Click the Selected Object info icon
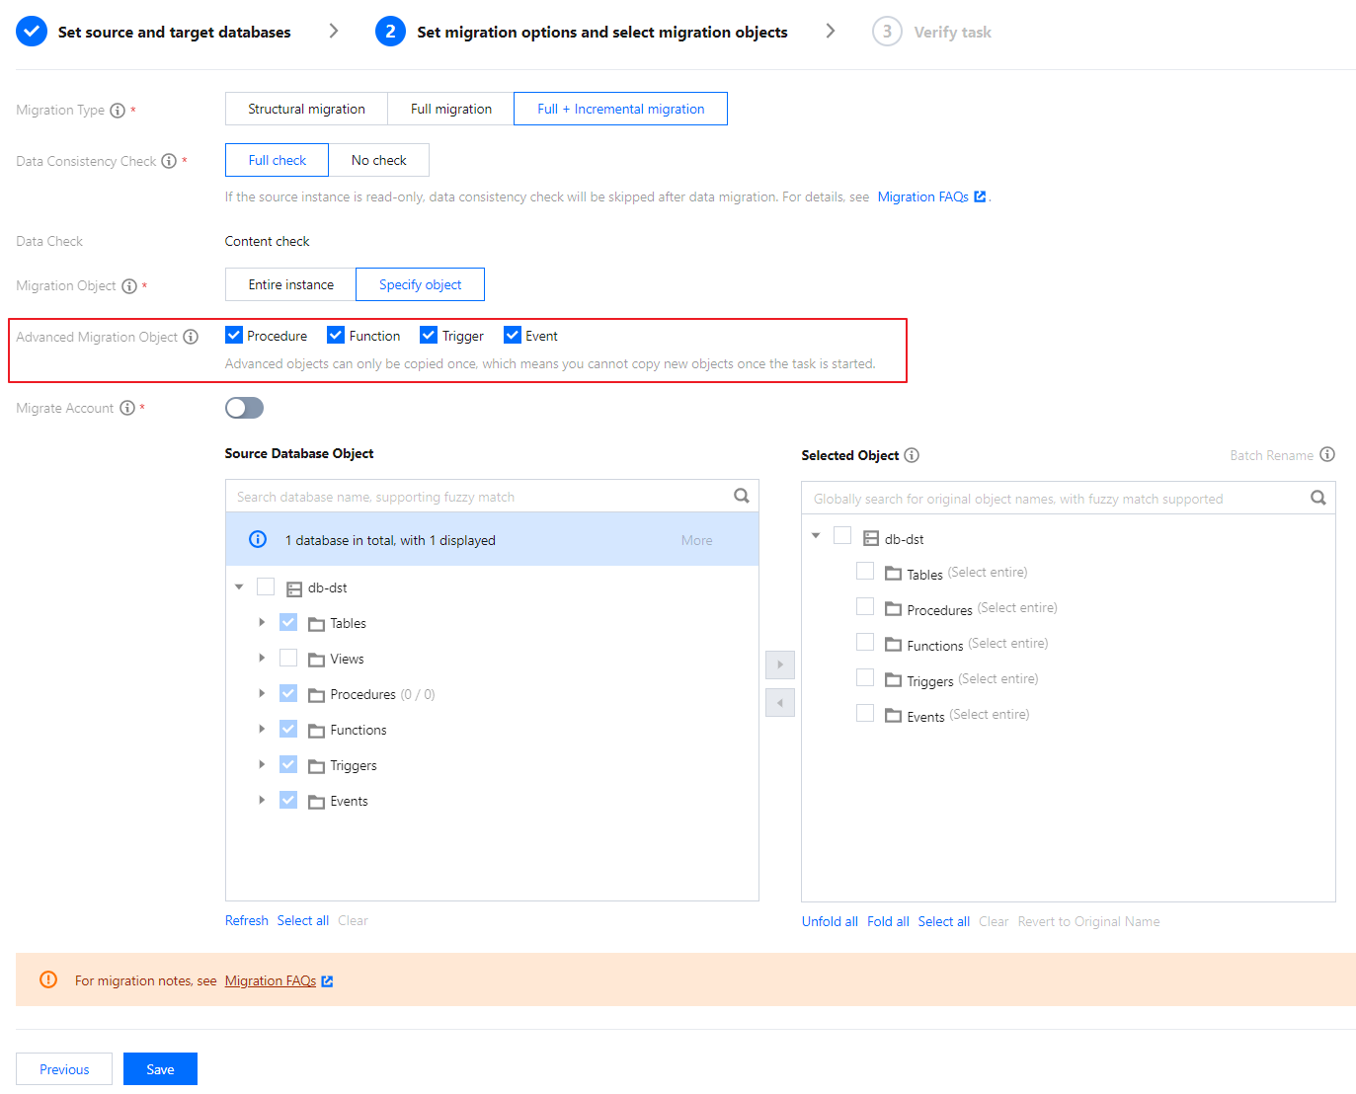1356x1094 pixels. [912, 455]
